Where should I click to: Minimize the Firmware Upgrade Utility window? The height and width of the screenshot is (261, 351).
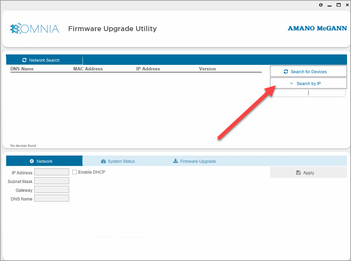pyautogui.click(x=329, y=5)
